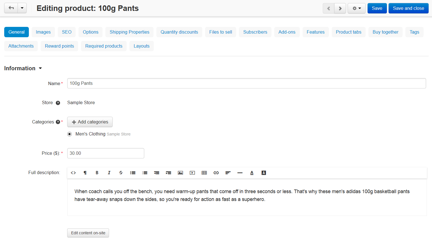Toggle HTML source code view
Screen dimensions: 432x241
pyautogui.click(x=73, y=173)
